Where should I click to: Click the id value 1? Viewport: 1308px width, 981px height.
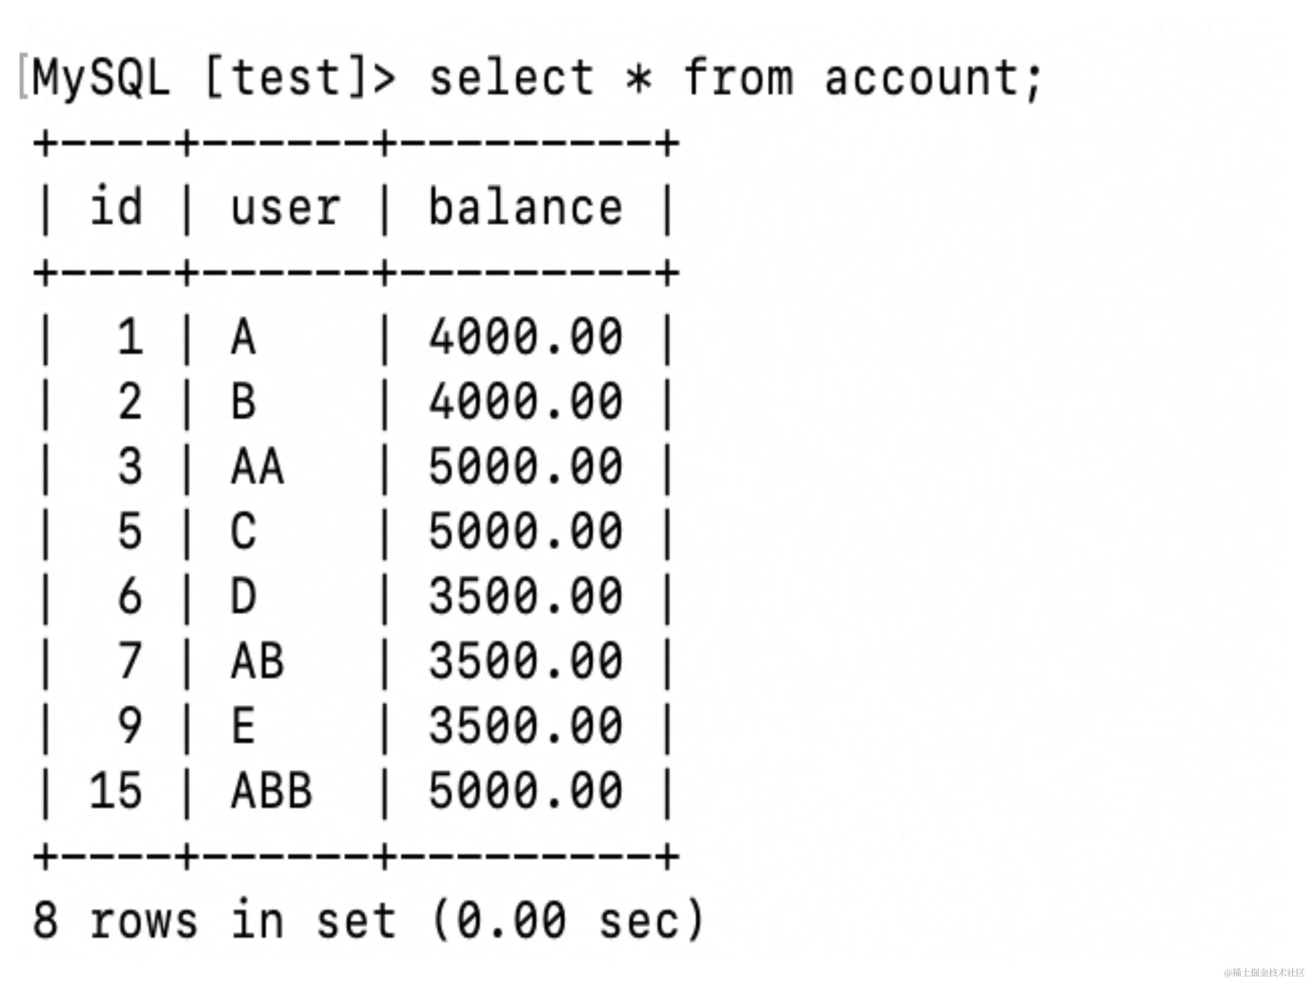(130, 337)
